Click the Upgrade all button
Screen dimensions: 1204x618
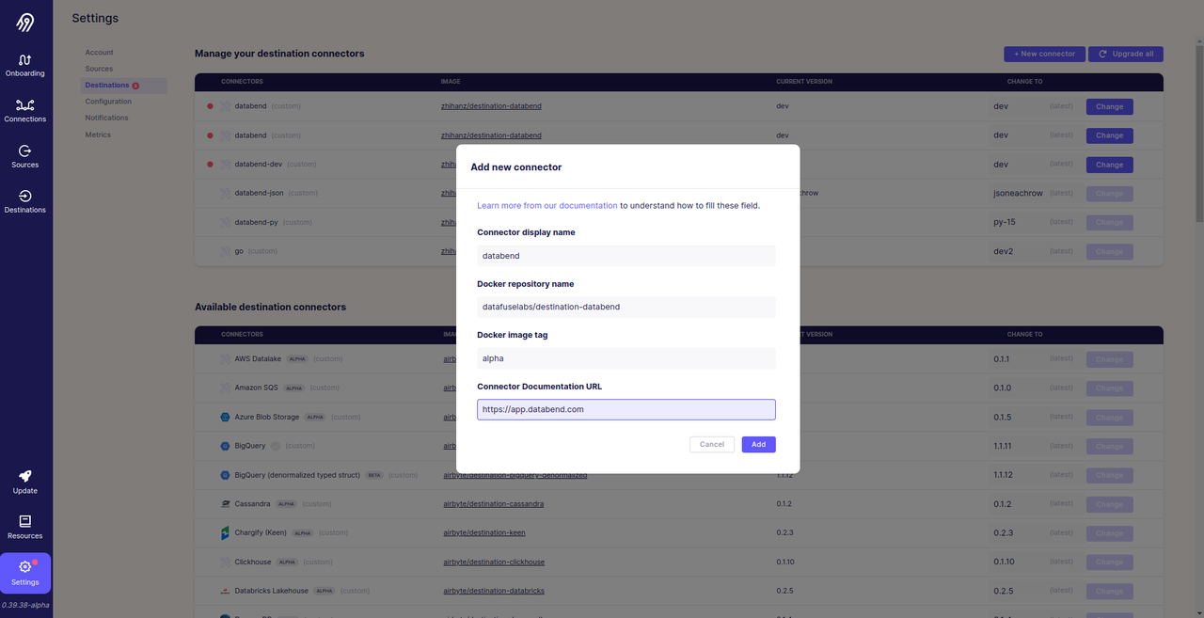[x=1126, y=54]
